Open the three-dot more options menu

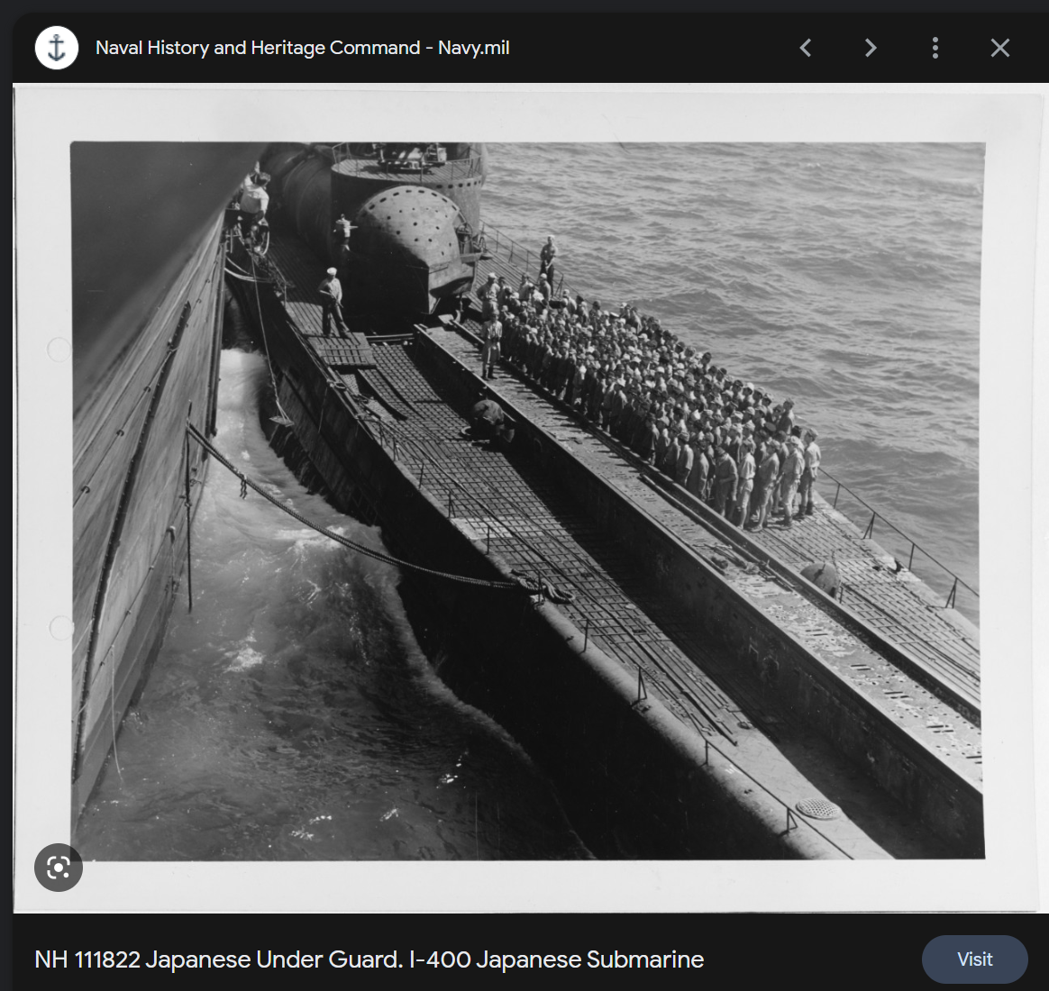click(935, 48)
